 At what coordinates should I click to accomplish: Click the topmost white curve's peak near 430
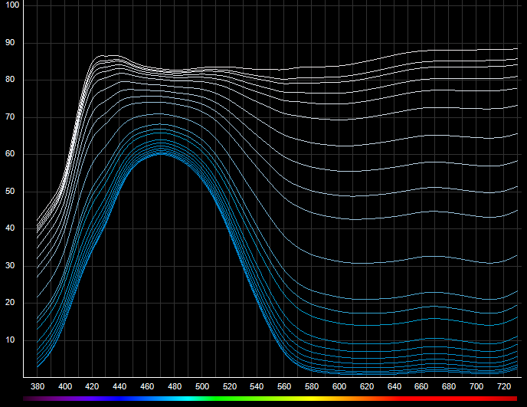click(x=103, y=56)
